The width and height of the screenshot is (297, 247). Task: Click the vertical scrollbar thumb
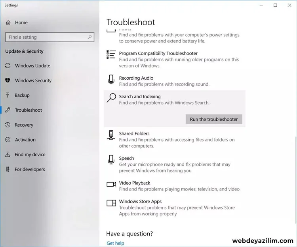coord(295,179)
